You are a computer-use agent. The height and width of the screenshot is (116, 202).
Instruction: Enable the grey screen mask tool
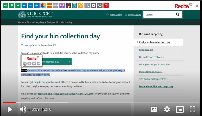pos(56,5)
